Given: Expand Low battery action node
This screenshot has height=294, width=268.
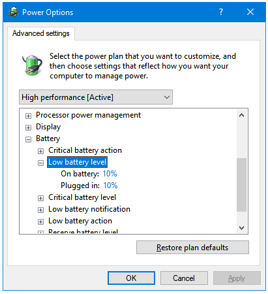Looking at the screenshot, I should pyautogui.click(x=40, y=221).
